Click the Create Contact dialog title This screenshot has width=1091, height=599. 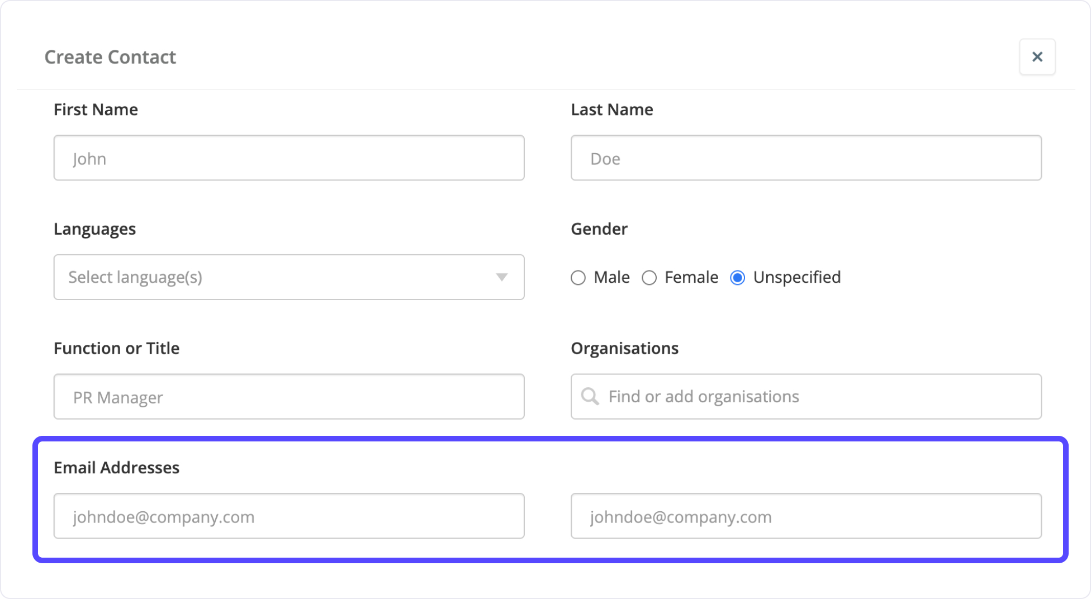pos(110,56)
